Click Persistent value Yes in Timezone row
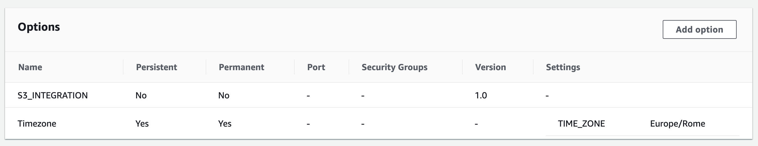 pyautogui.click(x=142, y=123)
